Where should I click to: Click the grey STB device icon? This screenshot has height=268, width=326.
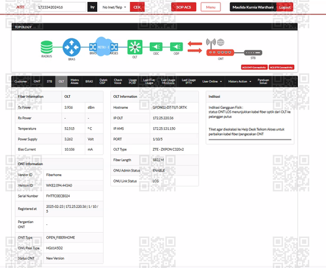[253, 53]
